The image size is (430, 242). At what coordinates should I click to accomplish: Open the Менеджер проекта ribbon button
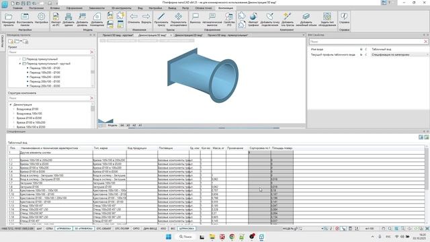(x=8, y=19)
